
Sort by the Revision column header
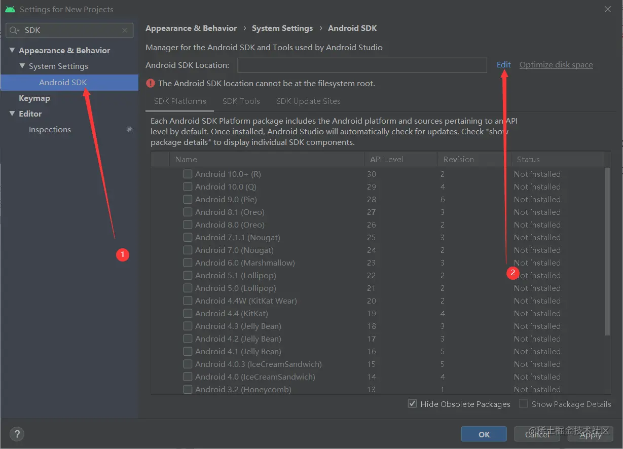coord(474,159)
